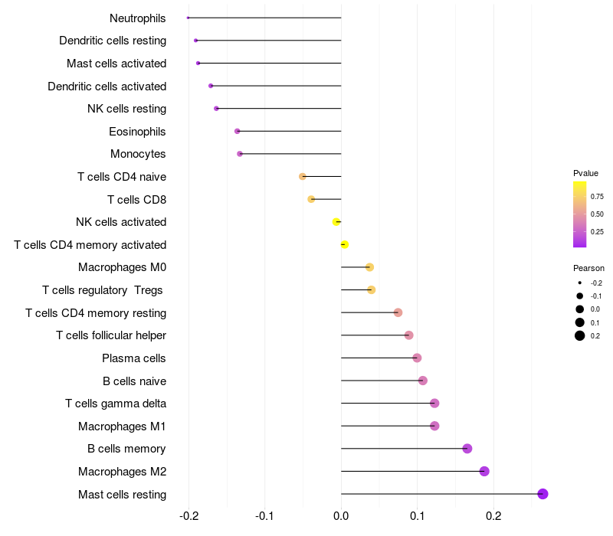Select the T cells CD4 naive dot
Viewport: 613px width, 536px height.
coord(302,177)
